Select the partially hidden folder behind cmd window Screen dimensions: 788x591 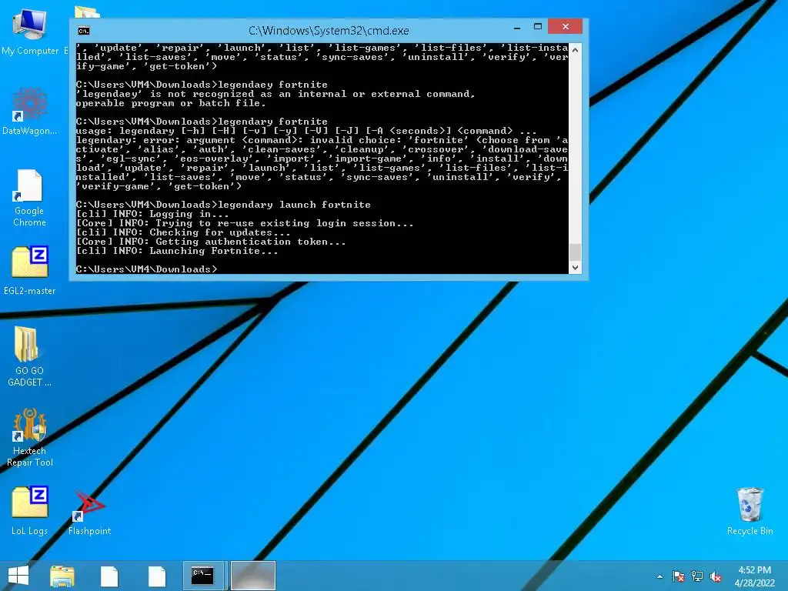[x=86, y=12]
